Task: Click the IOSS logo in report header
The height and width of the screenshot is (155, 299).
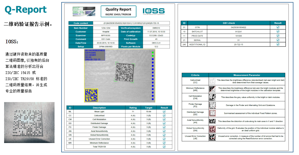Action: tap(153, 11)
